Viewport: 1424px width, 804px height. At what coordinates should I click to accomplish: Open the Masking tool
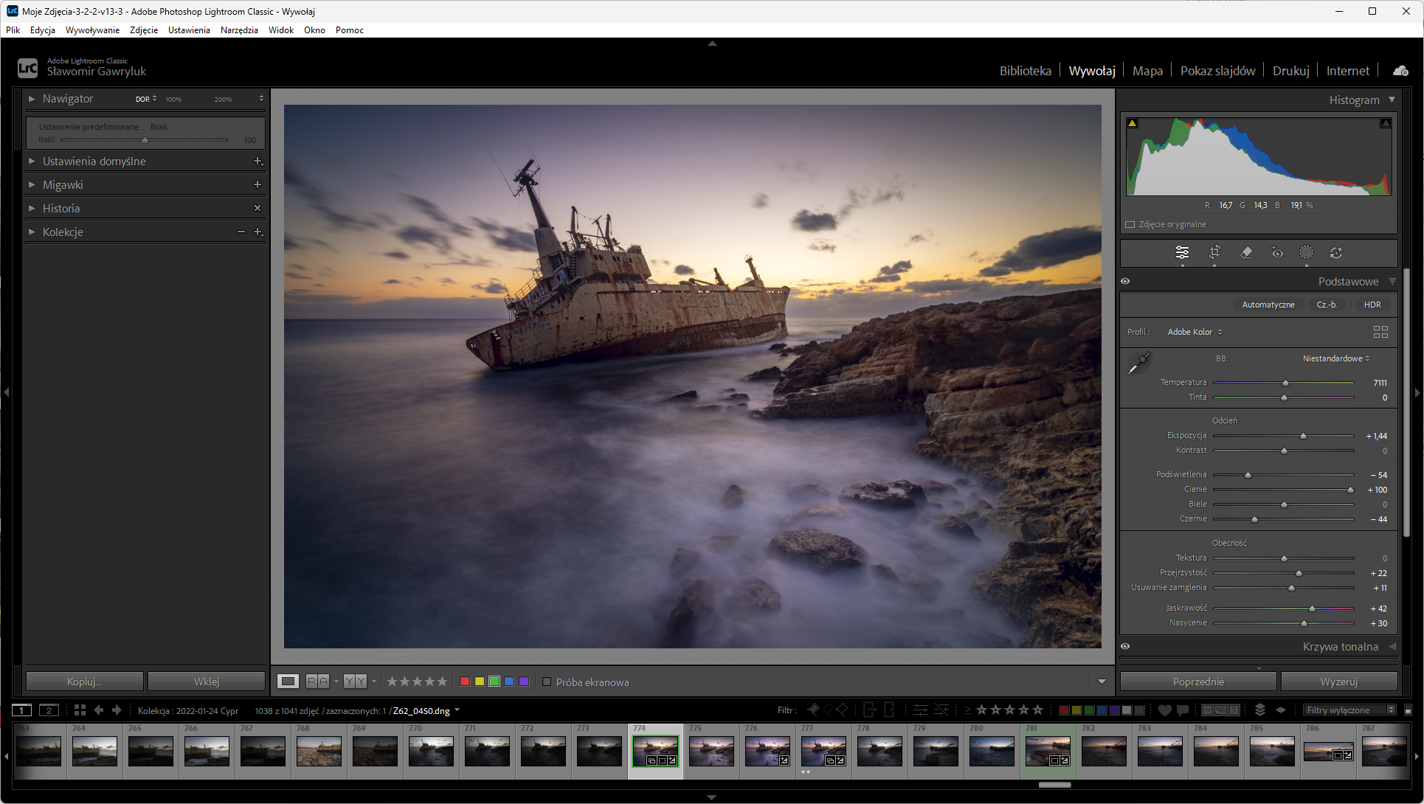(1306, 253)
